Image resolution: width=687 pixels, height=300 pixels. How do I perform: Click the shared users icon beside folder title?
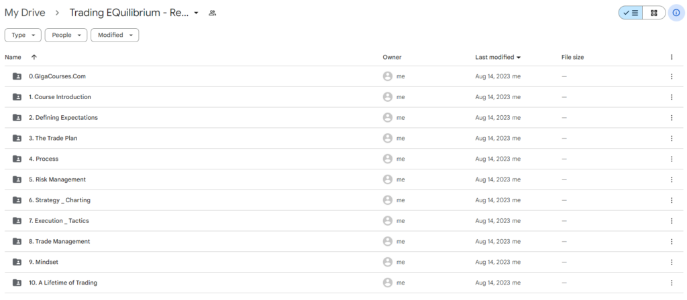(213, 13)
